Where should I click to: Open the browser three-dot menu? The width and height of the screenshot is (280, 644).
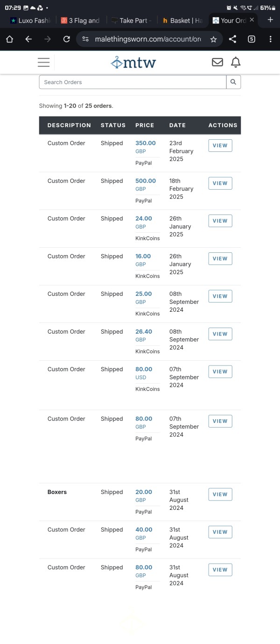271,39
